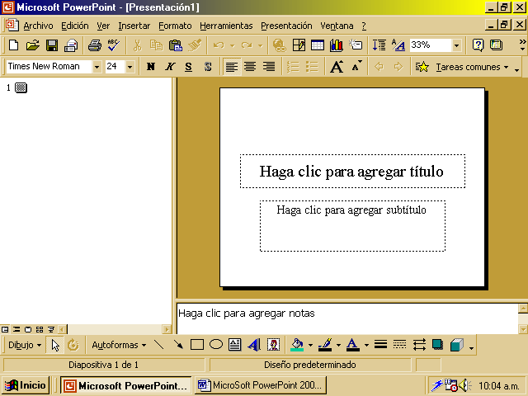Open the font size dropdown
This screenshot has height=396, width=528.
click(130, 67)
